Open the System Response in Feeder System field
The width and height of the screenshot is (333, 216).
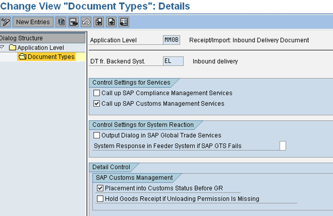[283, 146]
